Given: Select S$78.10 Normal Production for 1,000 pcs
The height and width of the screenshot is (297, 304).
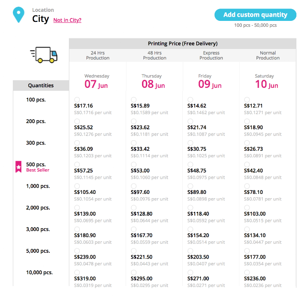Looking at the screenshot, I should 247,186.
